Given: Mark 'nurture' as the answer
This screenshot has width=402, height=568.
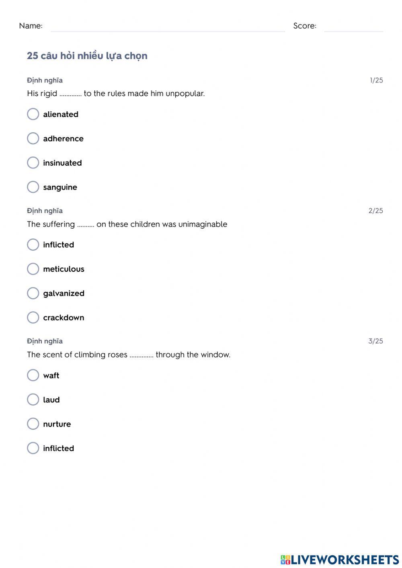Looking at the screenshot, I should pos(33,424).
